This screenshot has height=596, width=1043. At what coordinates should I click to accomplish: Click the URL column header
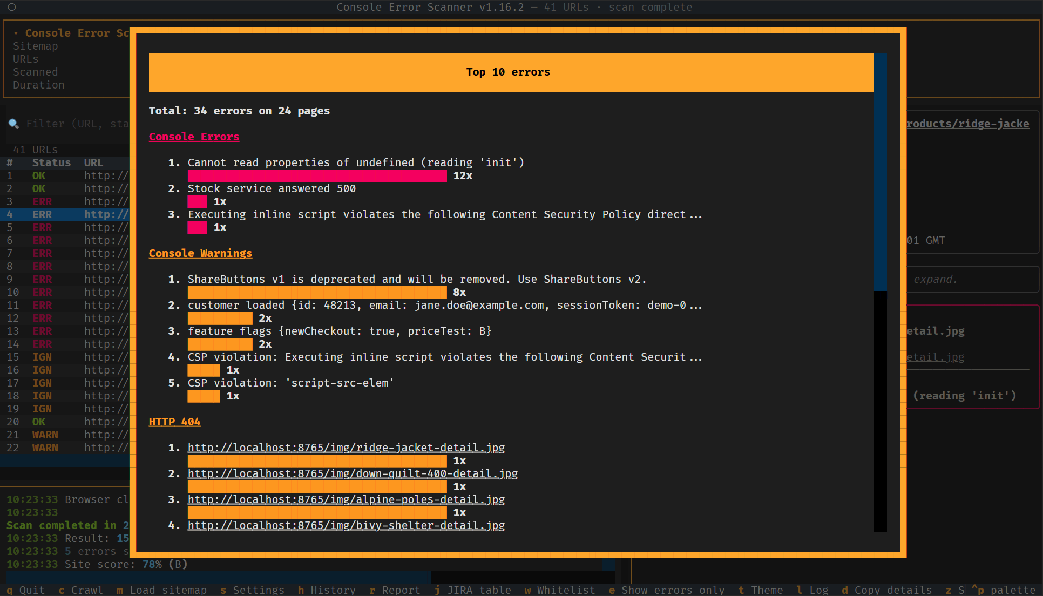click(x=93, y=162)
